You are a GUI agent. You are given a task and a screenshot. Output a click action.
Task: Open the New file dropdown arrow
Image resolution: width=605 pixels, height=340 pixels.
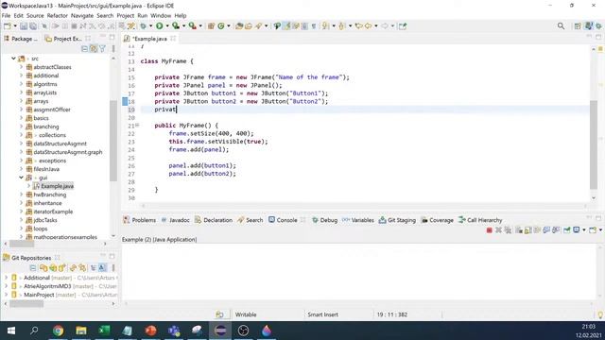pyautogui.click(x=15, y=25)
